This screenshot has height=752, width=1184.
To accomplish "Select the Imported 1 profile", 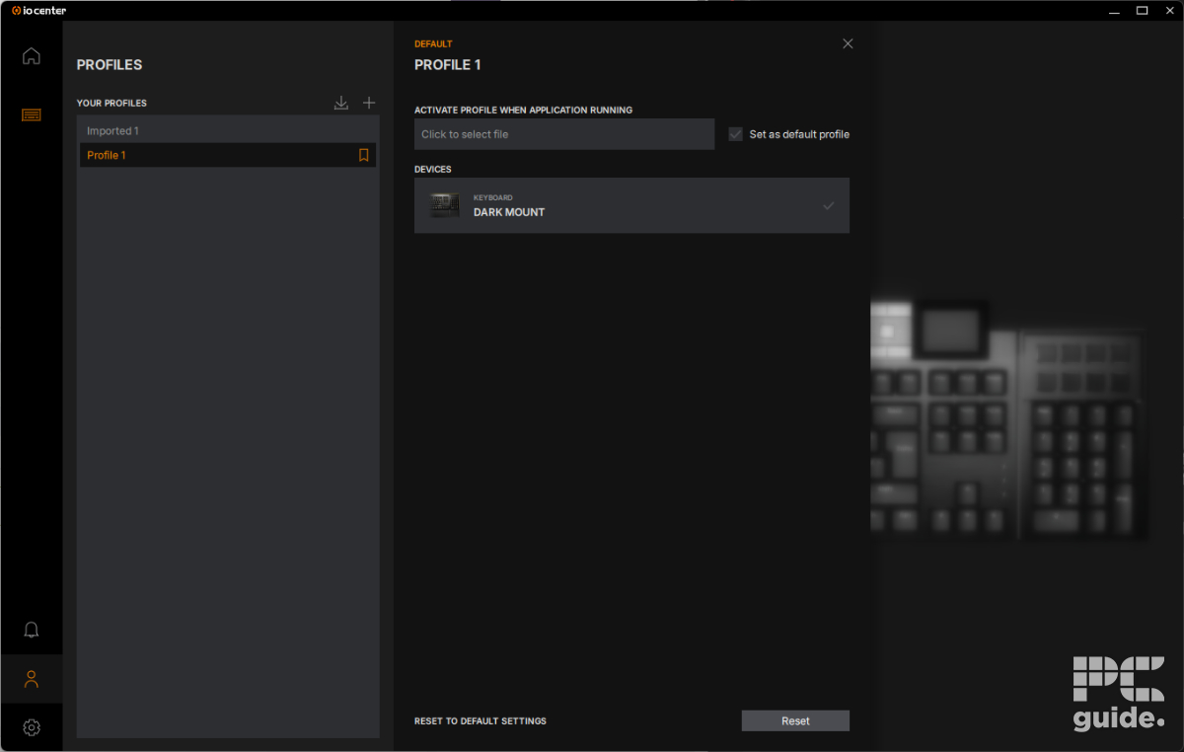I will coord(228,131).
